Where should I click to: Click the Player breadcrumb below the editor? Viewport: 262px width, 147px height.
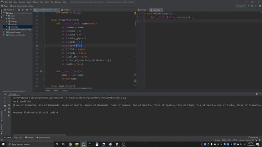pos(56,91)
